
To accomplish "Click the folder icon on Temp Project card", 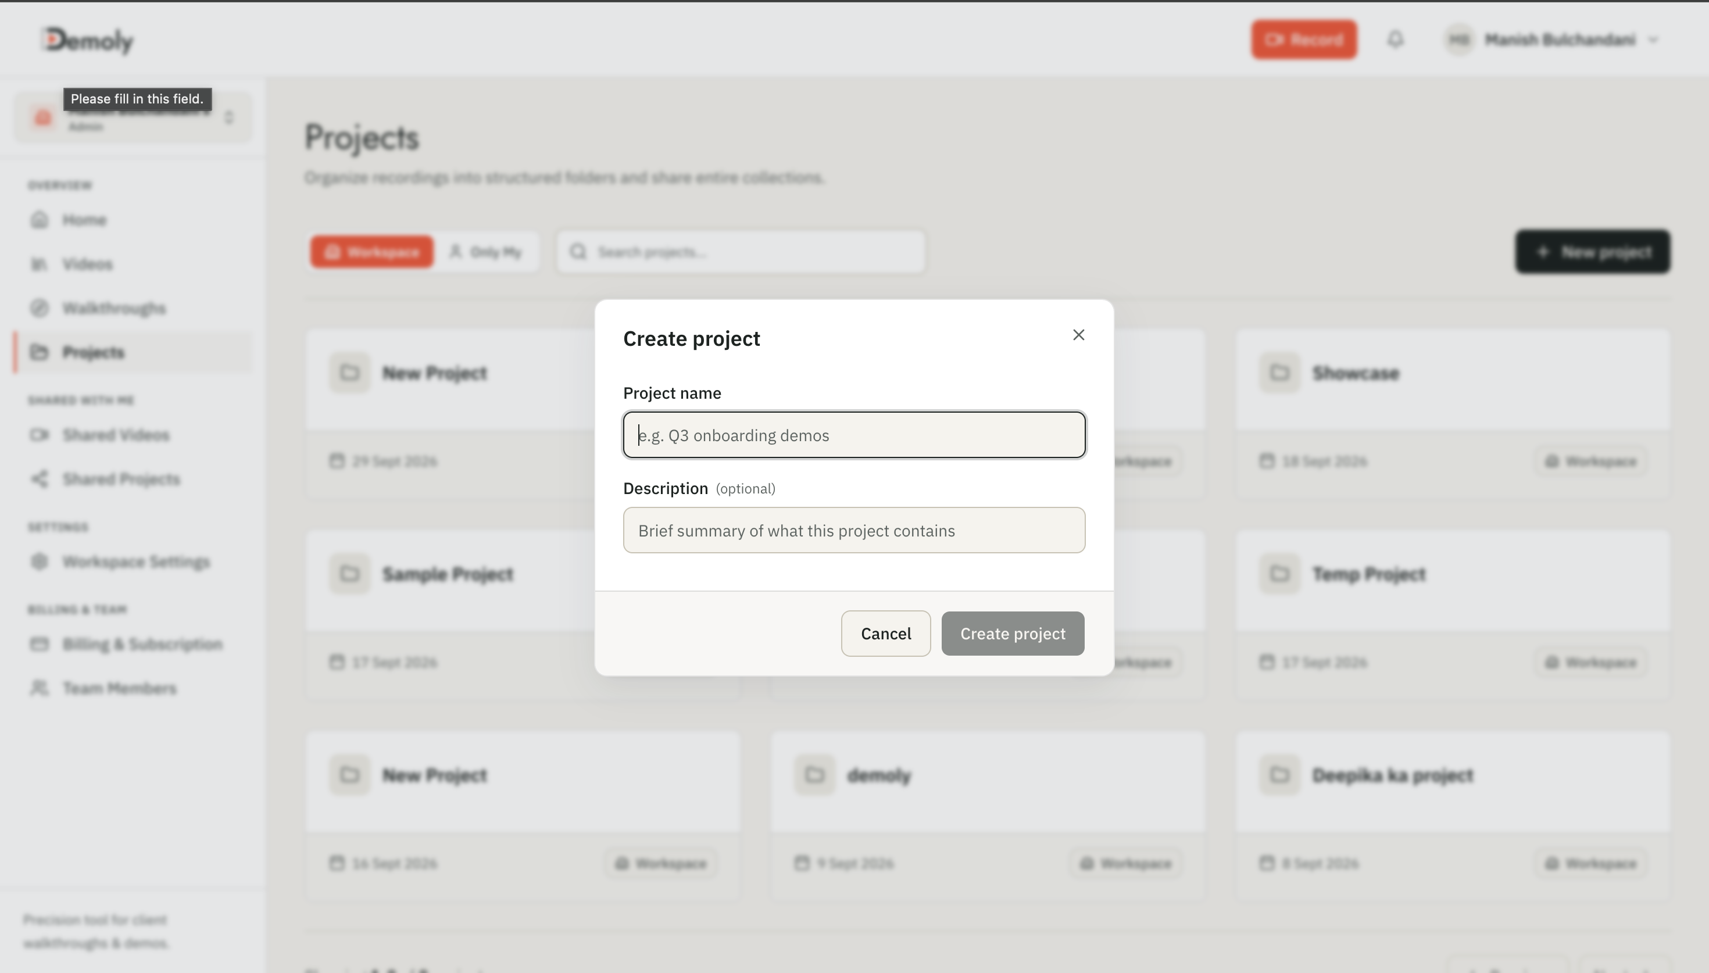I will tap(1279, 574).
